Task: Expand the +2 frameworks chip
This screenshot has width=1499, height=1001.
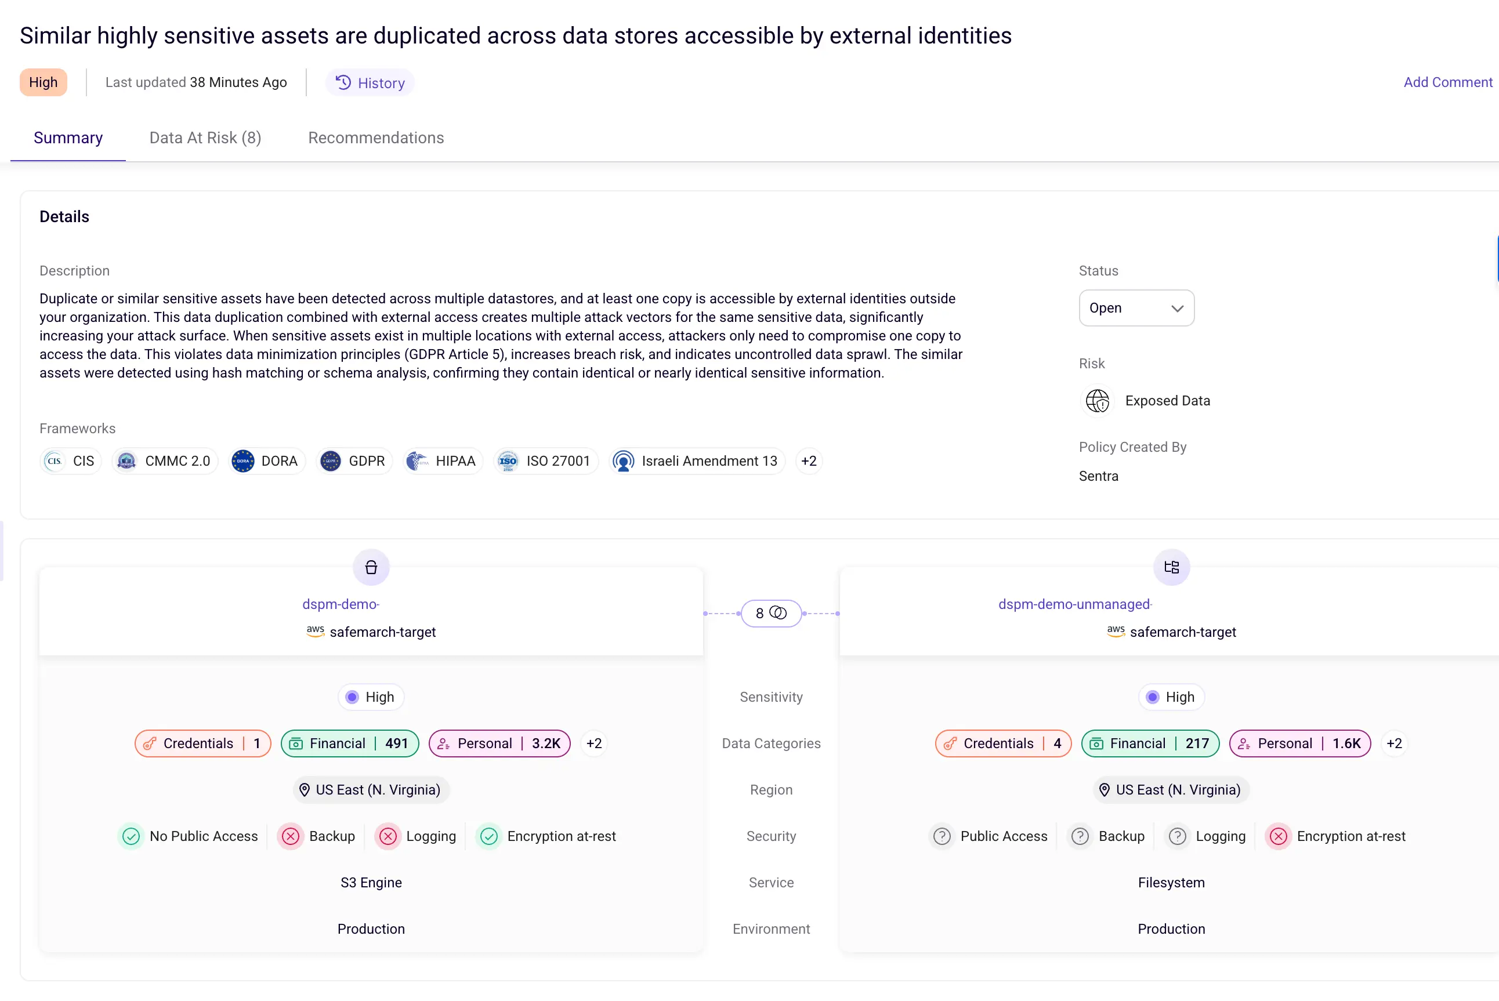Action: pos(808,461)
